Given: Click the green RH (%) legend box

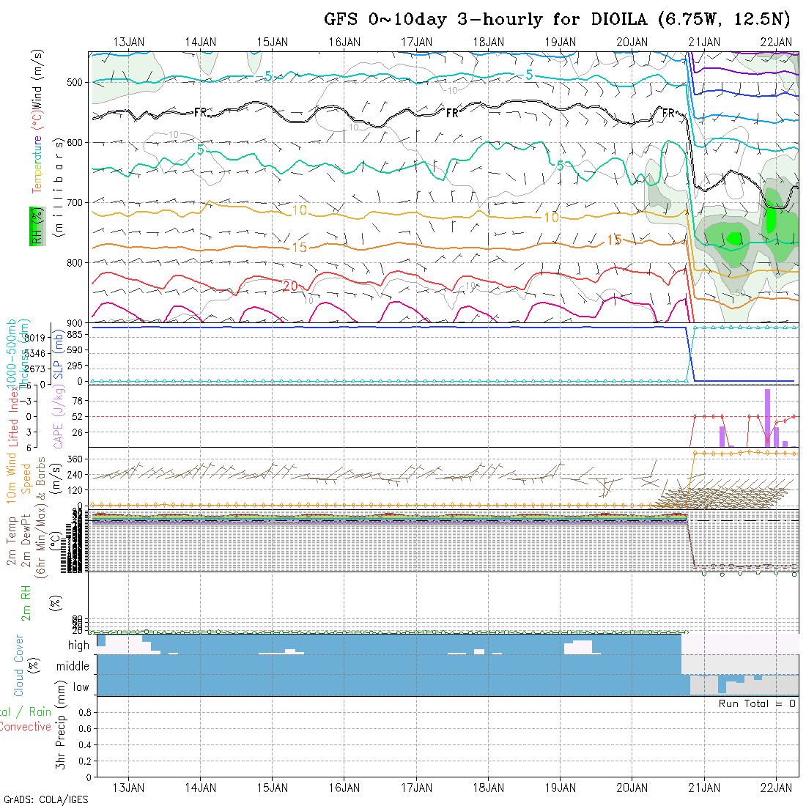Looking at the screenshot, I should pyautogui.click(x=34, y=226).
